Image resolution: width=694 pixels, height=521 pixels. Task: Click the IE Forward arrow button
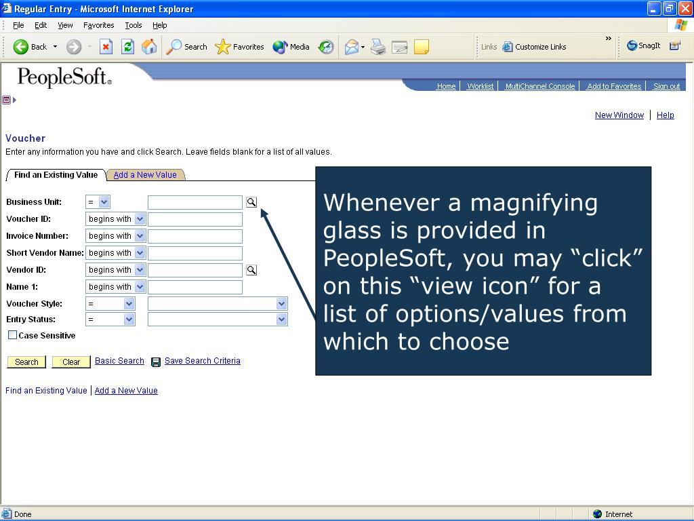coord(74,47)
